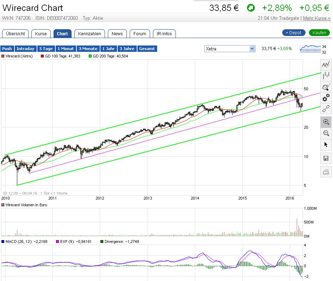Select the line chart display icon
This screenshot has width=333, height=281.
[x=326, y=64]
